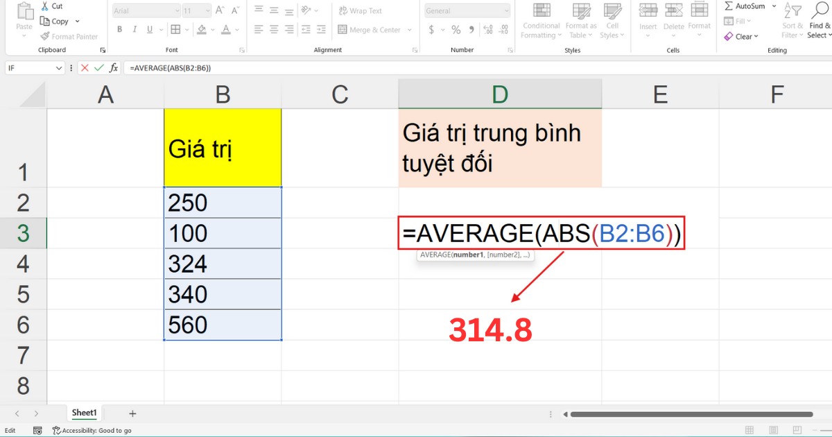The height and width of the screenshot is (437, 832).
Task: Check accessibility status in the status bar
Action: (x=92, y=430)
